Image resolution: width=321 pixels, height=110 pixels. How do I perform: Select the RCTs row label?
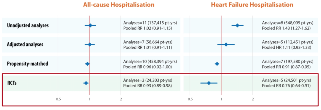[12, 83]
